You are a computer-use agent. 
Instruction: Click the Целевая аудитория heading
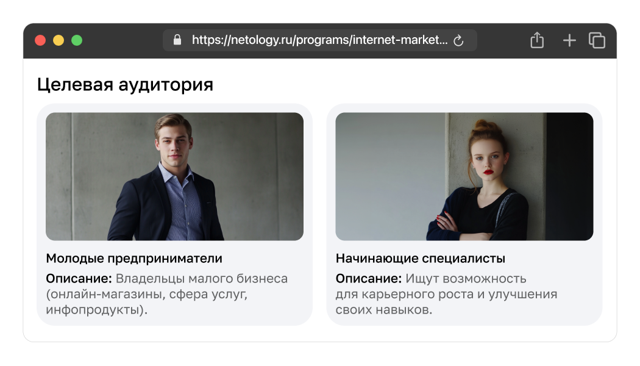[x=125, y=85]
